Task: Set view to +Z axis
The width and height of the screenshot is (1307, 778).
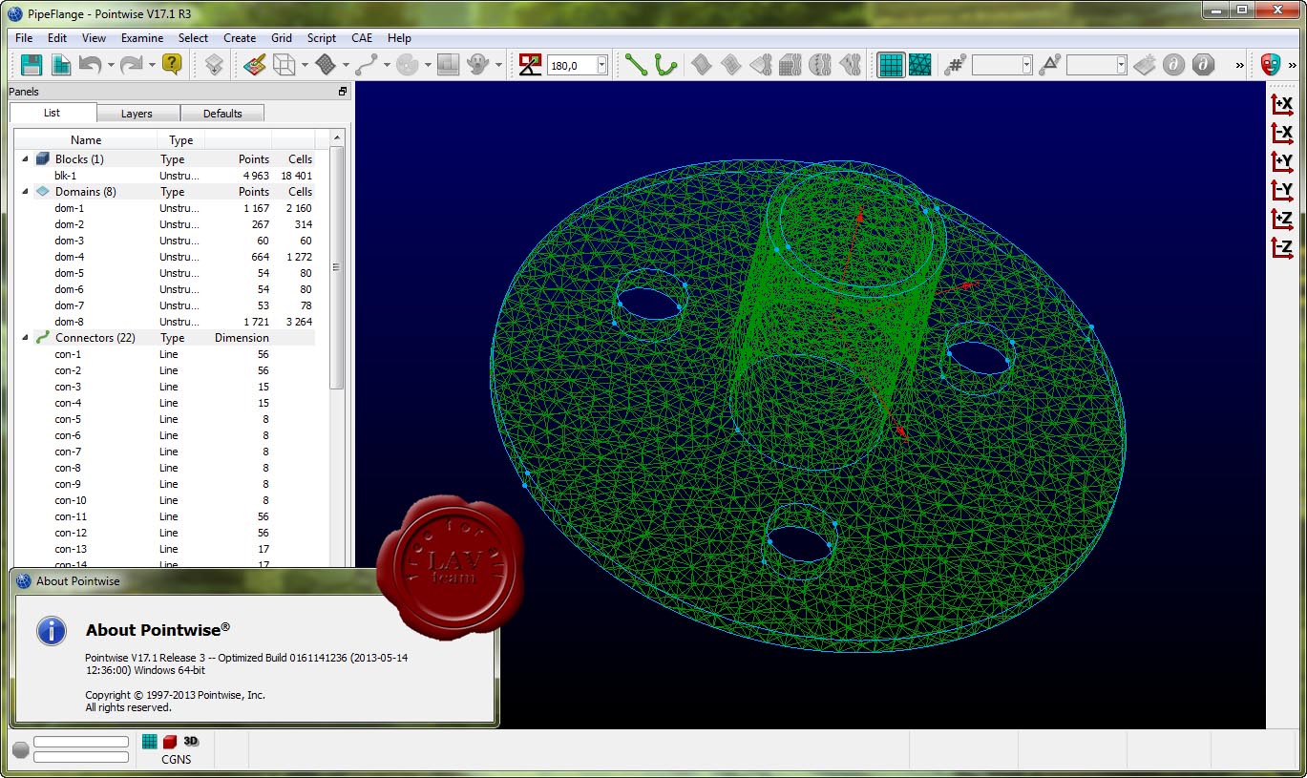Action: (1282, 219)
